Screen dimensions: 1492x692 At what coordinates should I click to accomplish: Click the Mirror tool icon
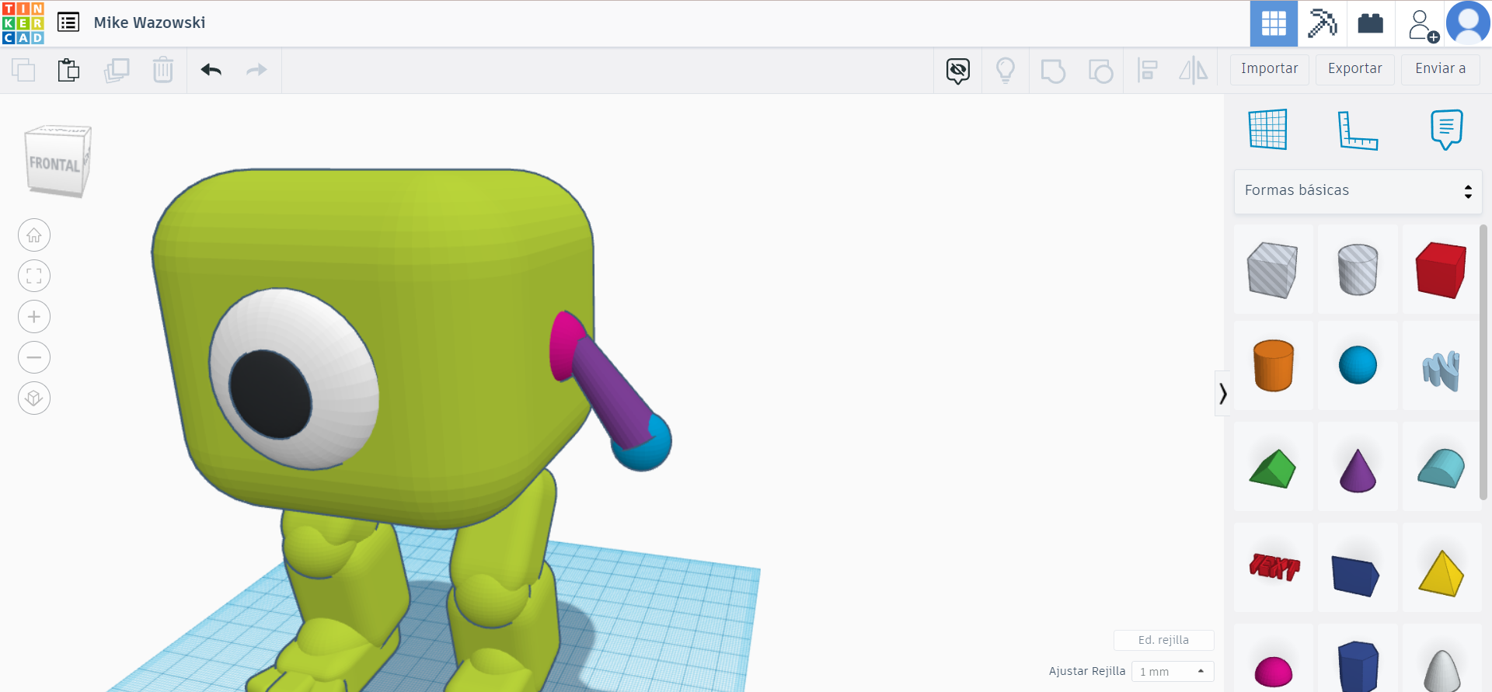pyautogui.click(x=1194, y=71)
